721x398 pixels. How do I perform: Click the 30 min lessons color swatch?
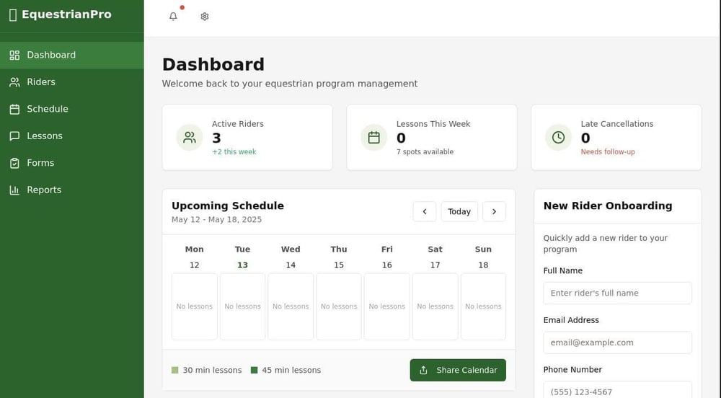tap(174, 370)
